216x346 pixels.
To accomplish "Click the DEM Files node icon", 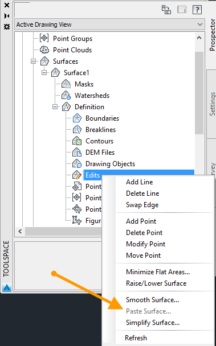I will point(77,153).
